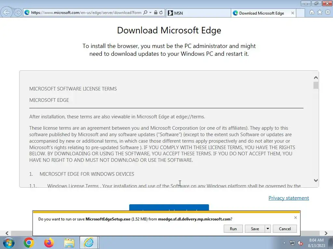The height and width of the screenshot is (249, 333).
Task: Open Windows Explorer from the taskbar
Action: click(x=69, y=243)
